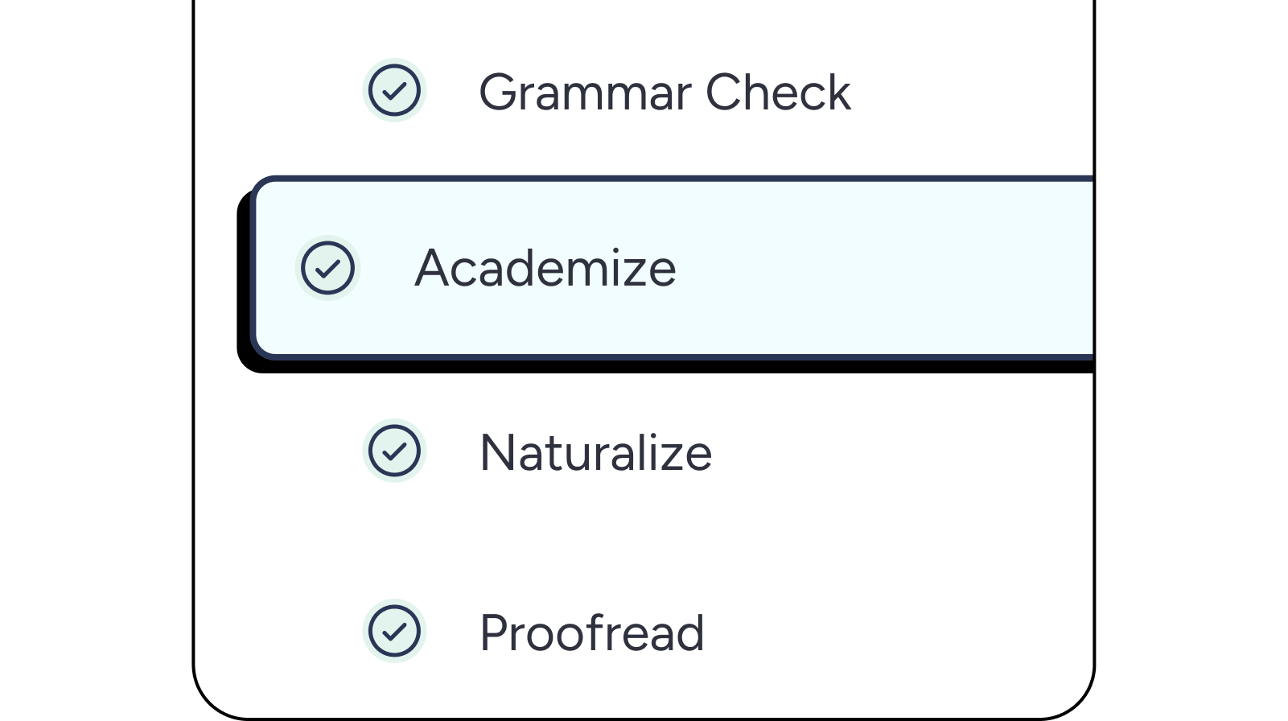Hit the check badge next to Proofread
This screenshot has width=1288, height=721.
[x=393, y=632]
